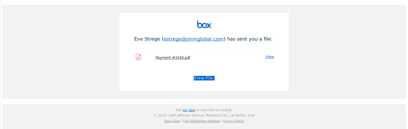Click the Box logo
The height and width of the screenshot is (129, 408).
[204, 24]
